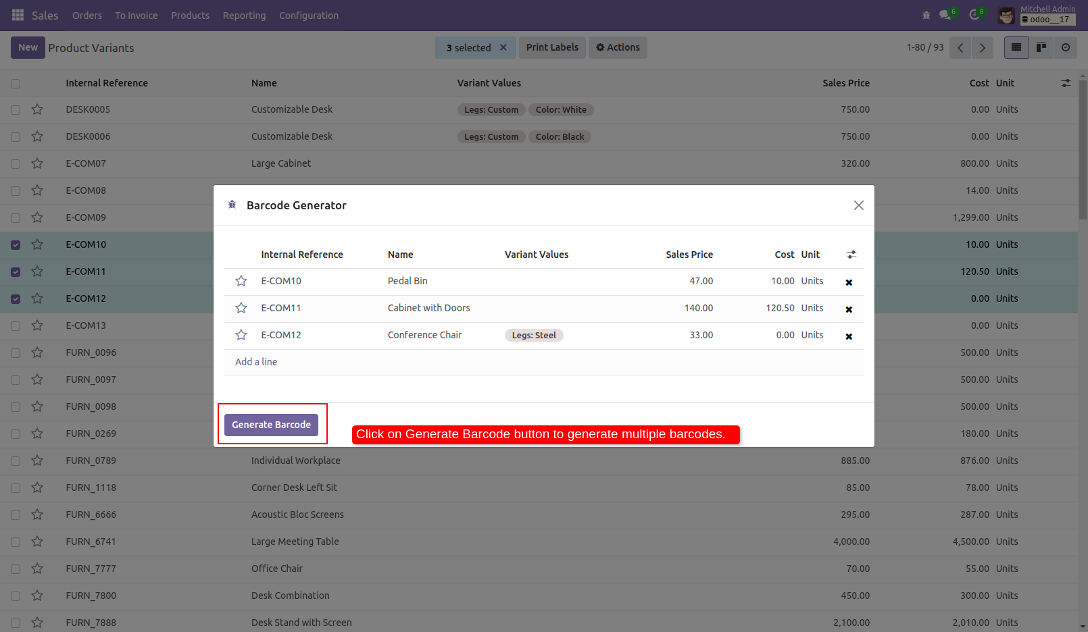This screenshot has height=632, width=1088.
Task: Select all rows via header checkbox
Action: pos(15,83)
